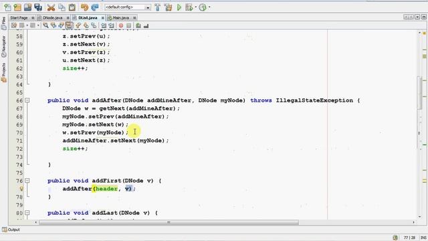Click the lightbulb hint on line 77

pos(21,189)
